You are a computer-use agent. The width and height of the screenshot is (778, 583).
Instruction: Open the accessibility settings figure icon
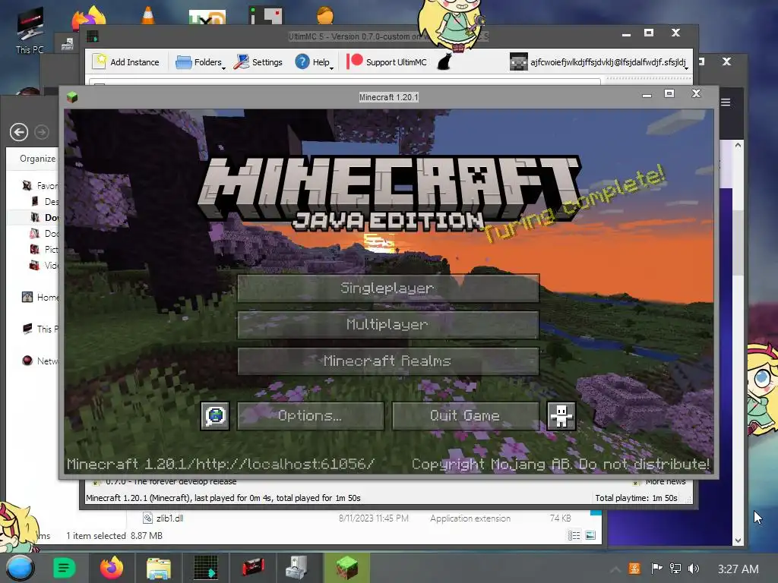[561, 416]
